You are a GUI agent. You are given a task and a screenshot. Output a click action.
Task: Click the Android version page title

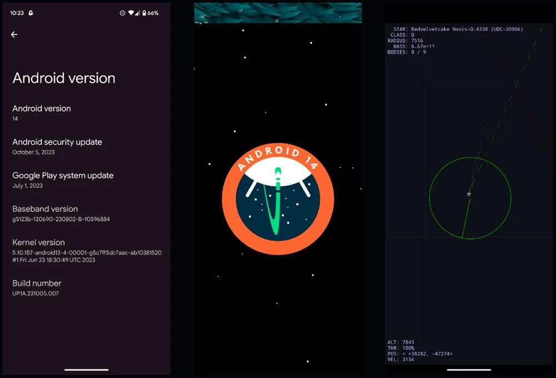point(64,78)
